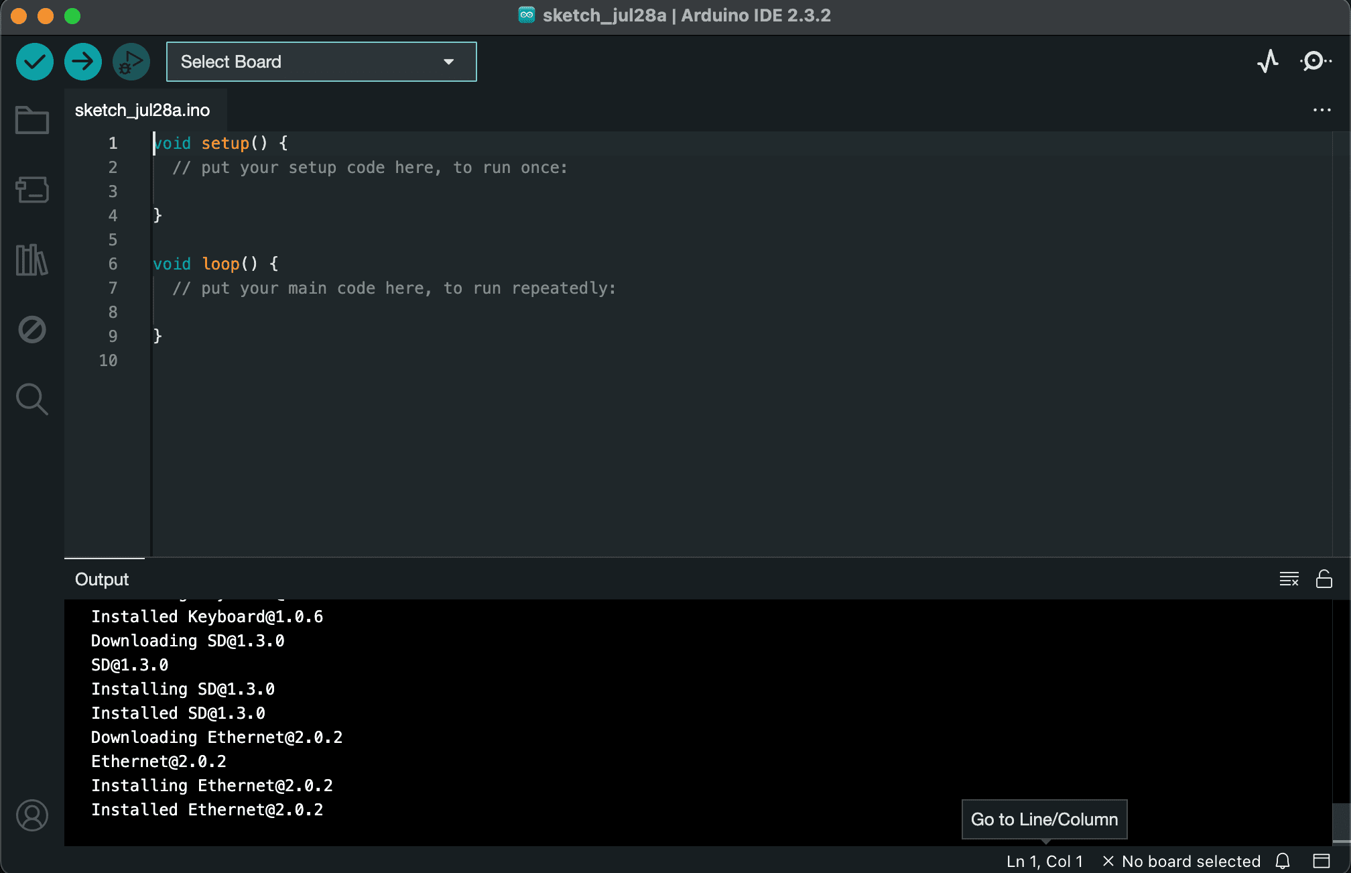Select the Output panel tab
Screen dimensions: 1351x873
[x=102, y=579]
